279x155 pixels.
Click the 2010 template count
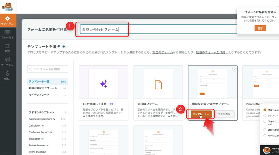pyautogui.click(x=63, y=81)
